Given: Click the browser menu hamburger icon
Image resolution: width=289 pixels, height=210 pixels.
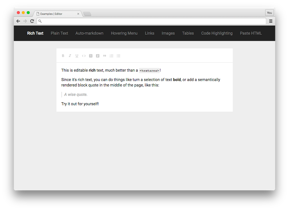Looking at the screenshot, I should coord(271,21).
